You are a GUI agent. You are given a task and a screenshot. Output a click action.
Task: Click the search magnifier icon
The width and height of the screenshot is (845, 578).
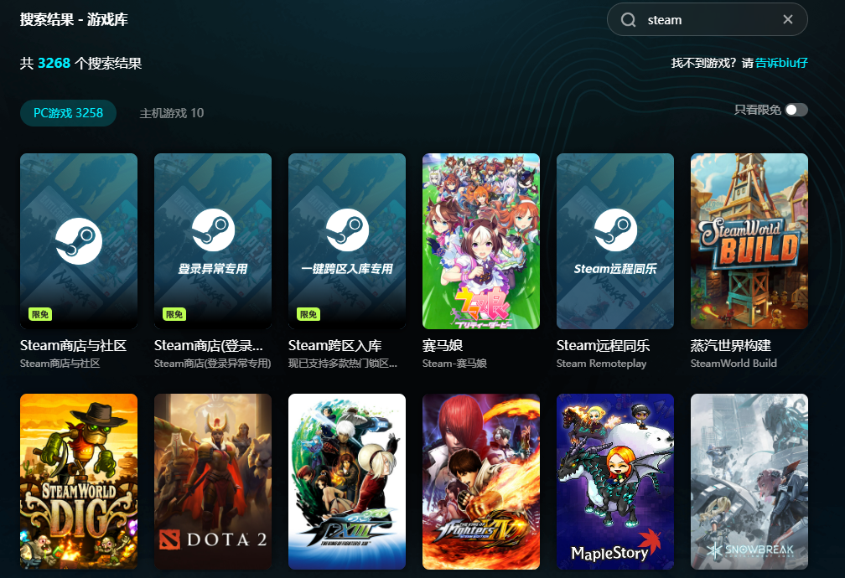click(x=629, y=20)
